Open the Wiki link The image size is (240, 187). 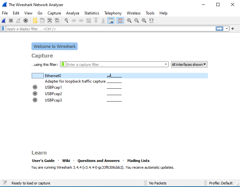pos(66,161)
